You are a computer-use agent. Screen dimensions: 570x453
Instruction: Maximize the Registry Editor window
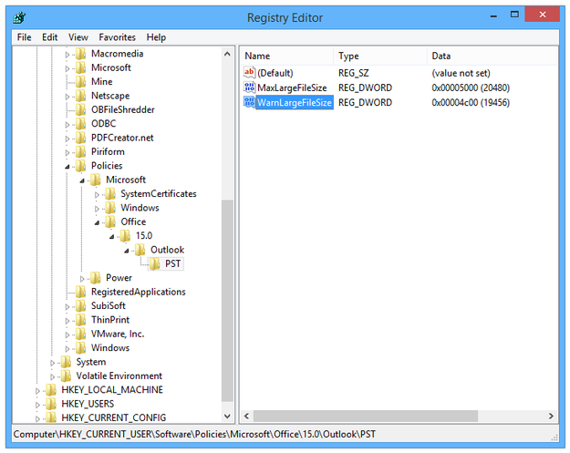point(514,15)
